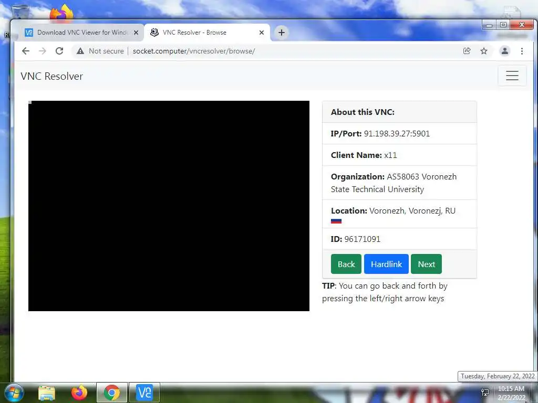
Task: Close the VNC Resolver - Browse tab
Action: pyautogui.click(x=262, y=33)
